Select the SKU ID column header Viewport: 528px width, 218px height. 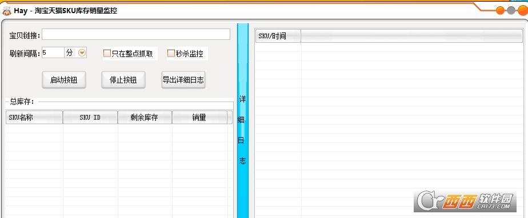coord(90,118)
